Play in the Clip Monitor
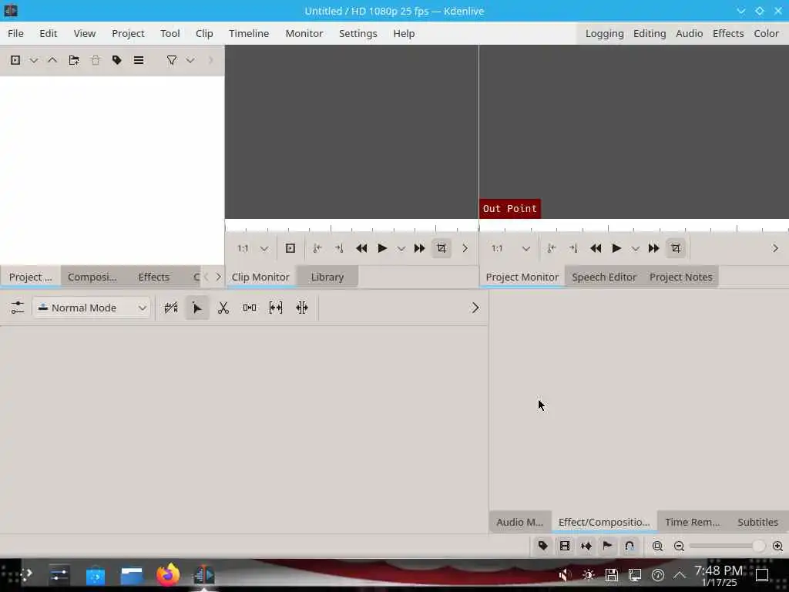The height and width of the screenshot is (592, 789). click(x=382, y=248)
